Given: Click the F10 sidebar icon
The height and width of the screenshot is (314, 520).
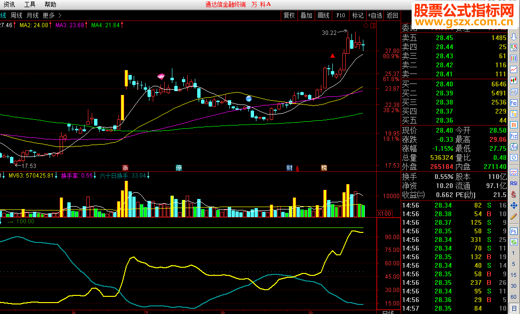Looking at the screenshot, I should (514, 103).
